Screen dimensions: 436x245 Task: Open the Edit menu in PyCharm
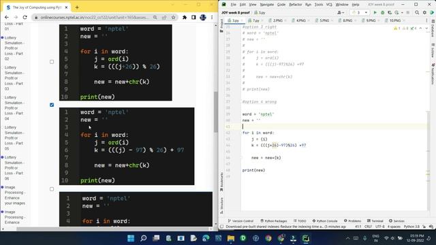pos(243,5)
